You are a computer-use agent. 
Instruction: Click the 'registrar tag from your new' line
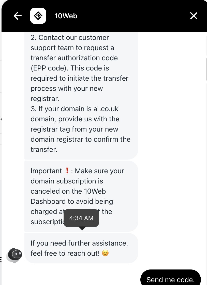tap(74, 129)
